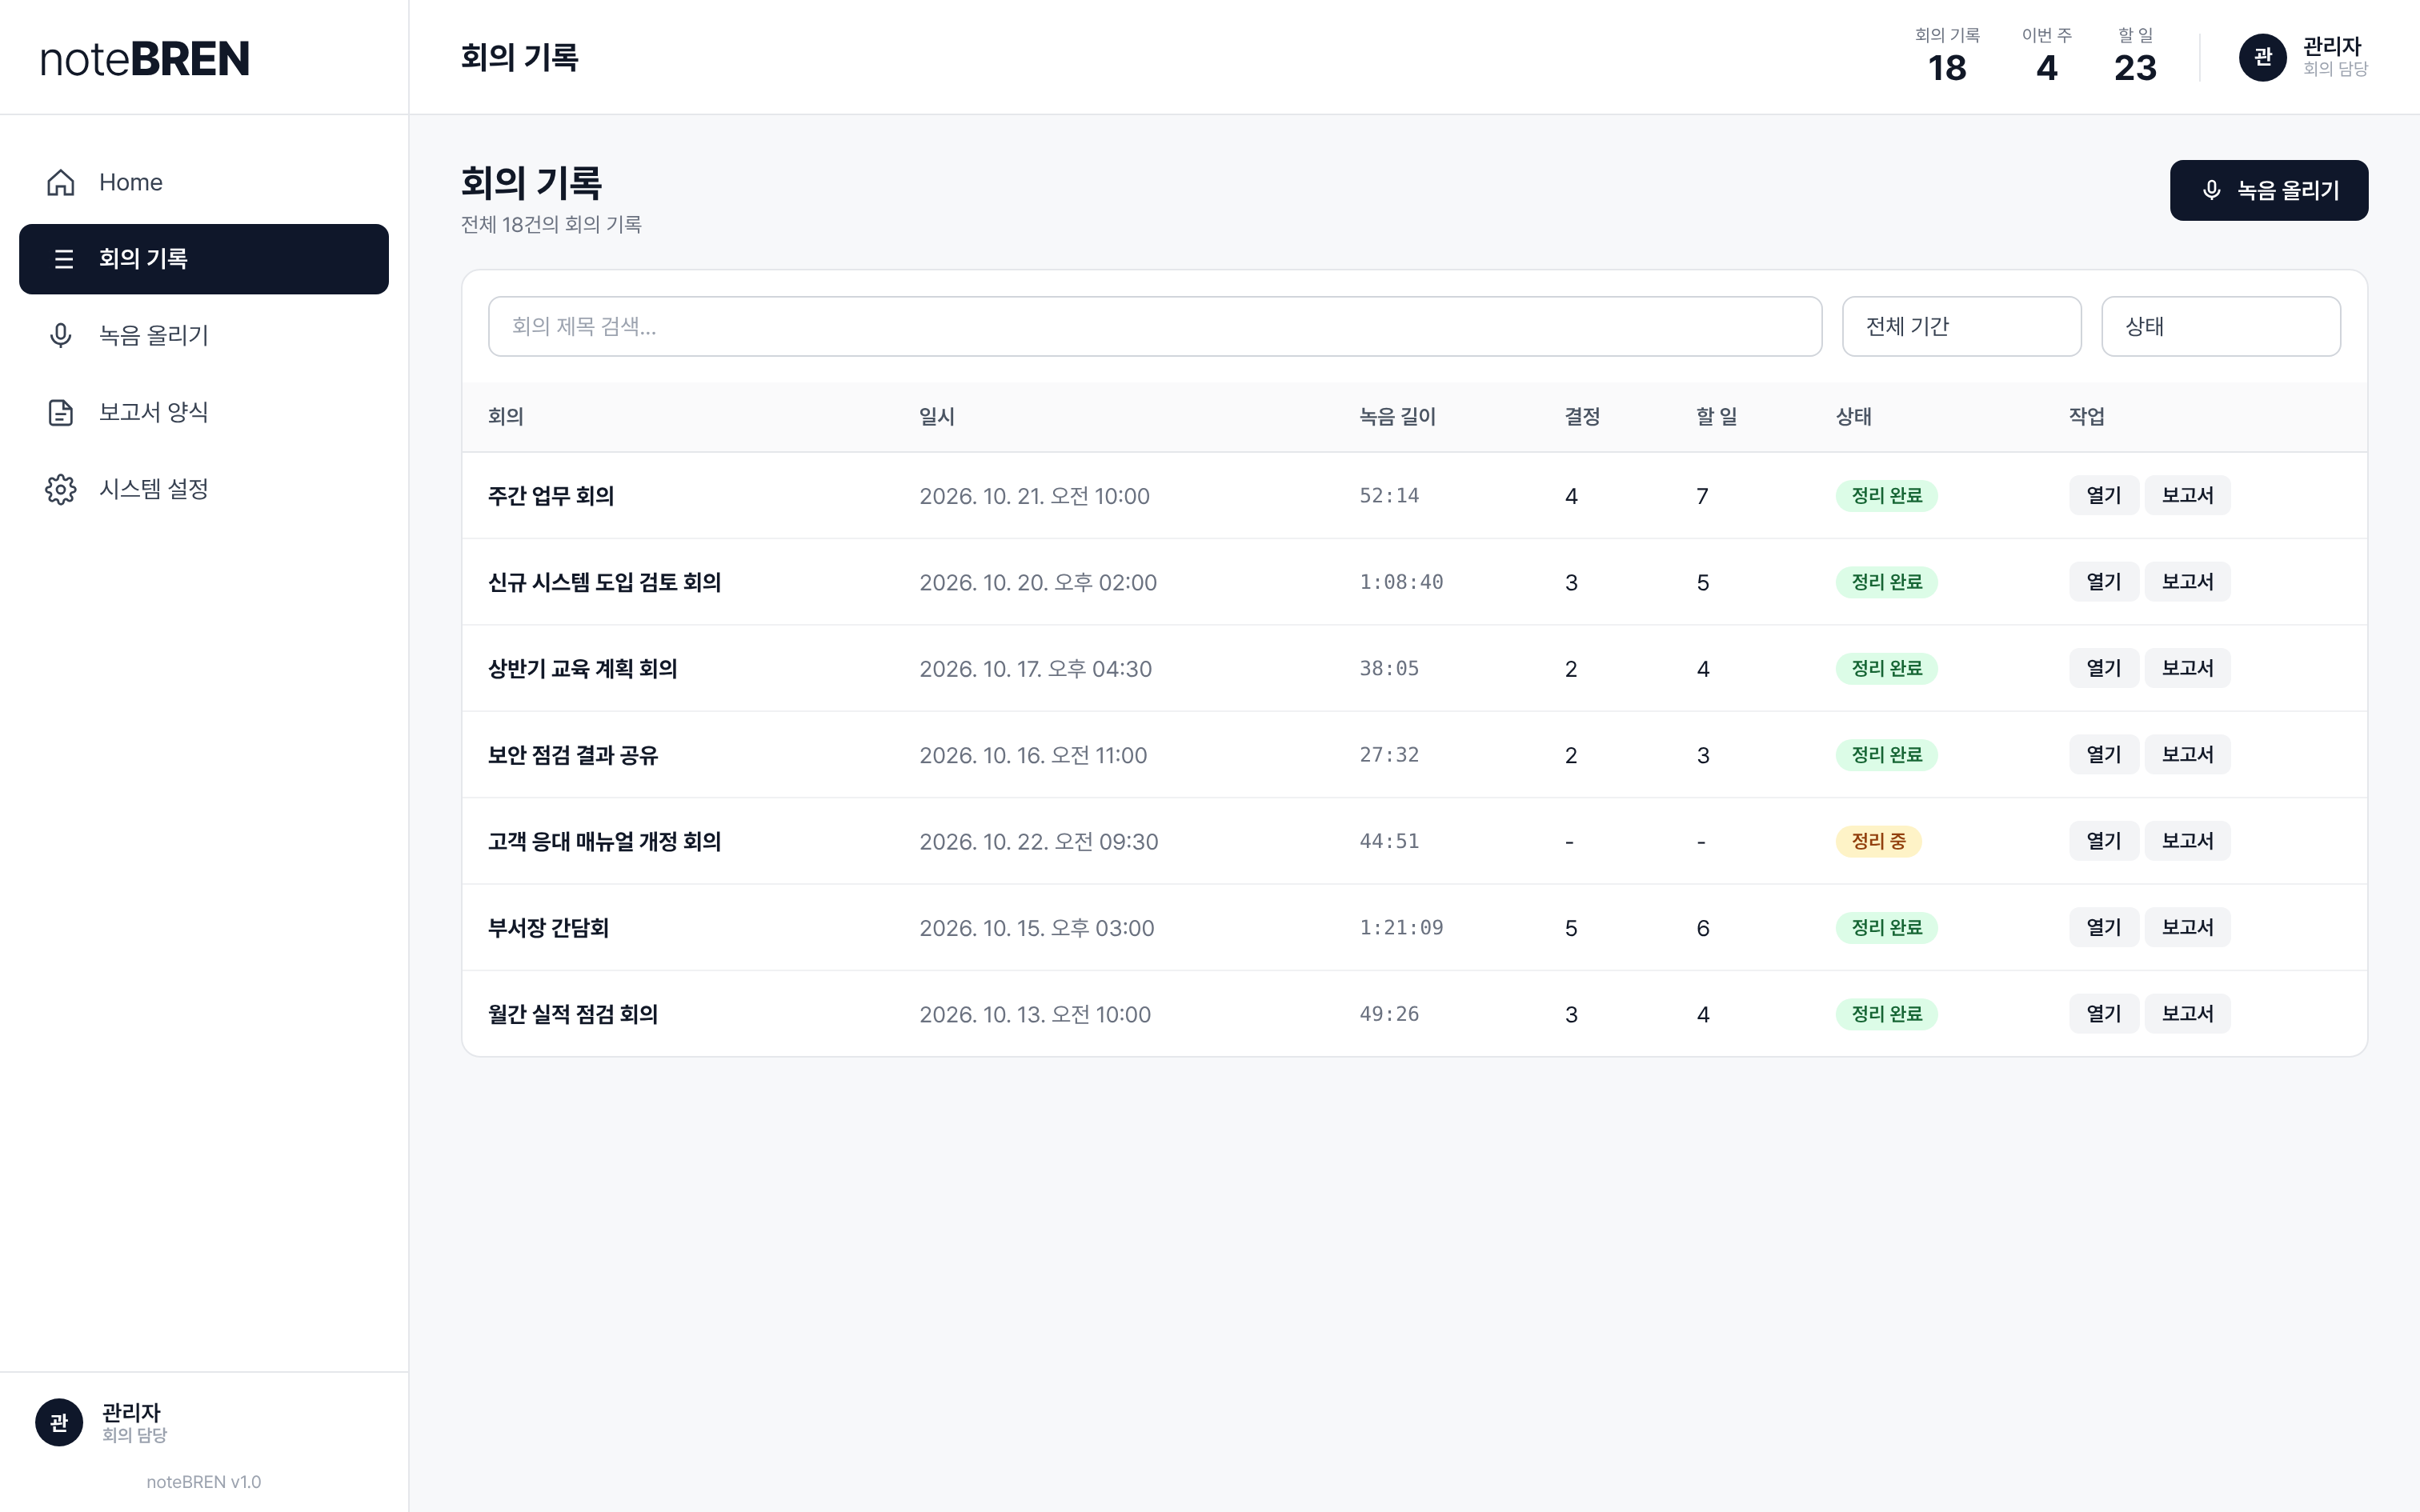Click the 전체 18건의 회의 기록 subtitle

(551, 224)
